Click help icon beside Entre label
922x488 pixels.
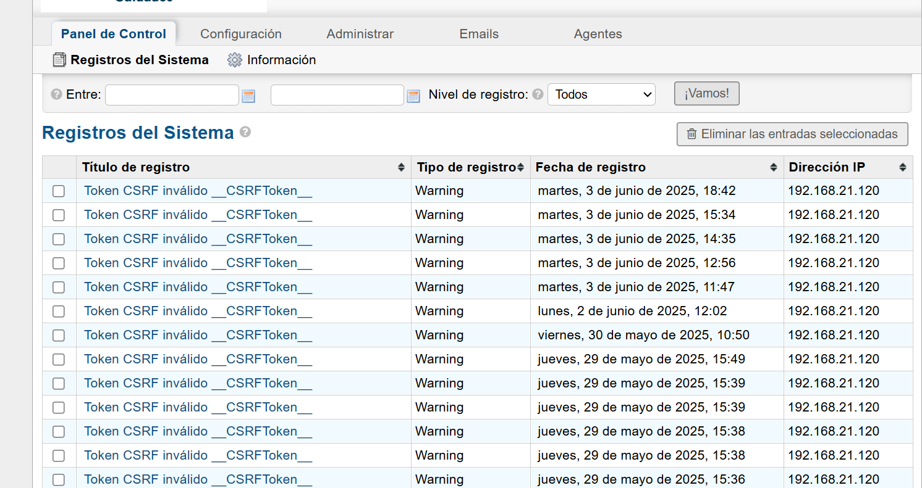pos(56,94)
